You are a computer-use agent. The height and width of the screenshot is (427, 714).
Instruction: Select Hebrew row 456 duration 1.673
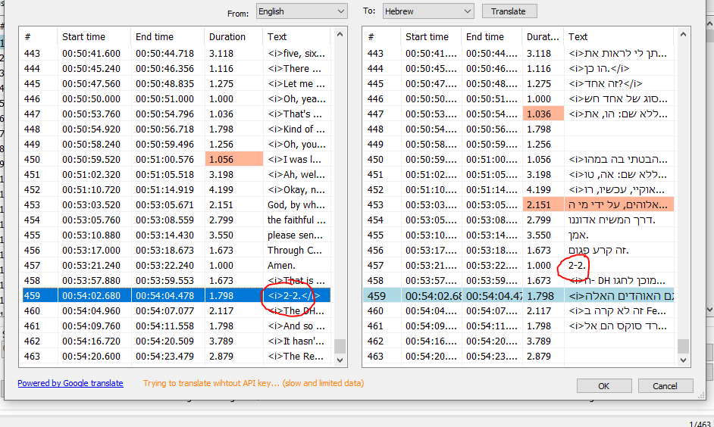tap(539, 250)
